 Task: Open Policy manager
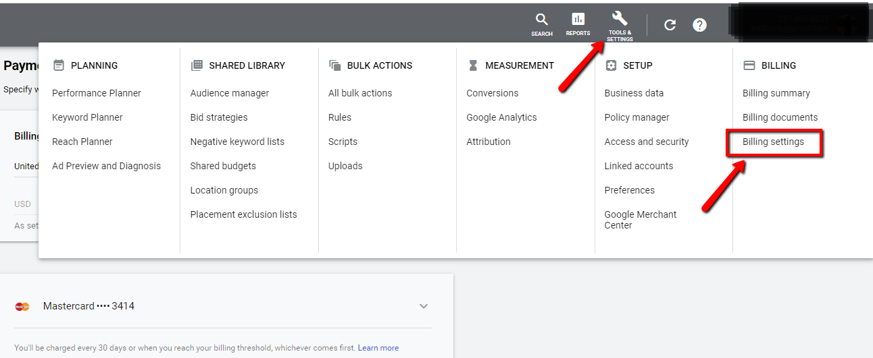point(637,117)
